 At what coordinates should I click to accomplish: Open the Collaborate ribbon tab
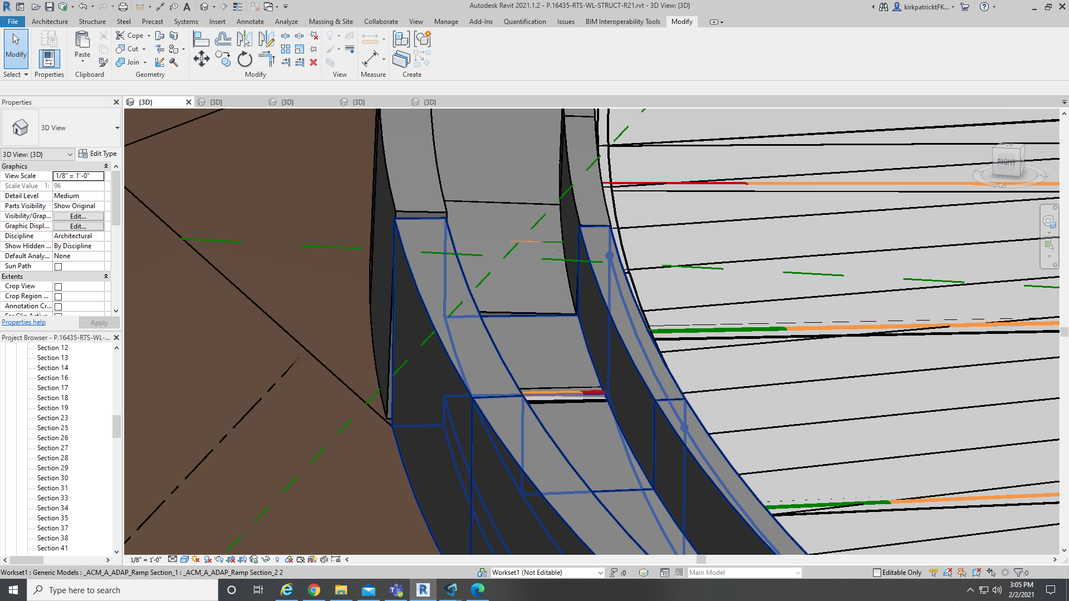click(381, 22)
